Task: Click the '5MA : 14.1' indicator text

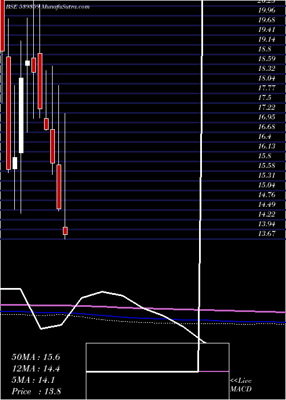Action: pyautogui.click(x=33, y=380)
